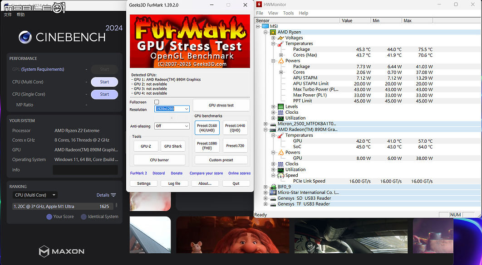Viewport: 482px width, 265px height.
Task: Click the Genesys TF USB3 Reader icon
Action: [x=273, y=204]
